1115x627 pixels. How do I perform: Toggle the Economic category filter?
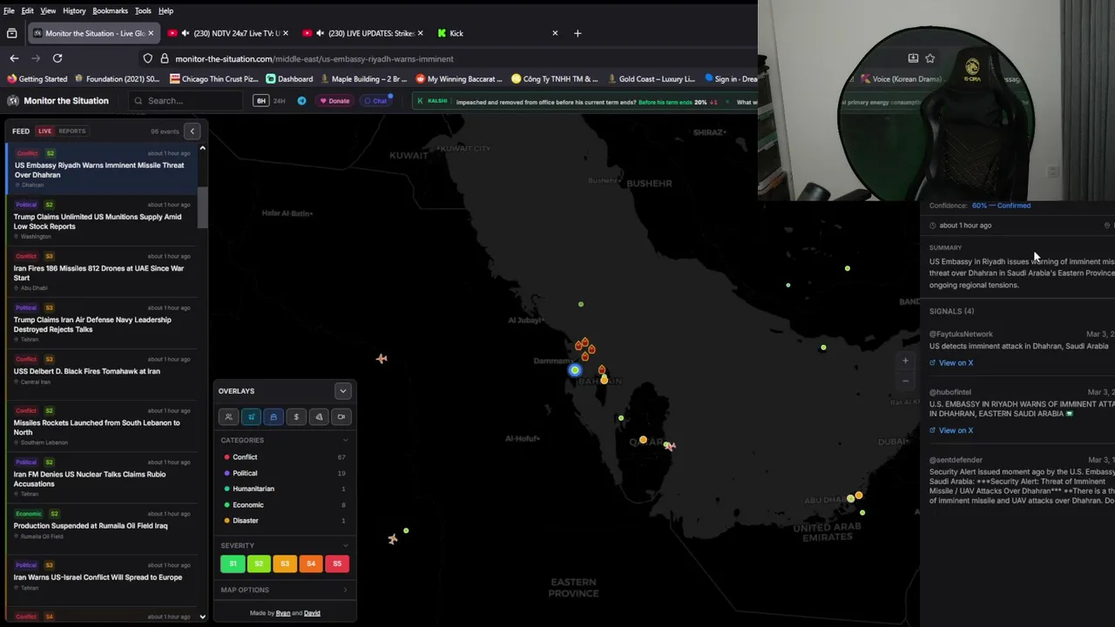pos(285,505)
